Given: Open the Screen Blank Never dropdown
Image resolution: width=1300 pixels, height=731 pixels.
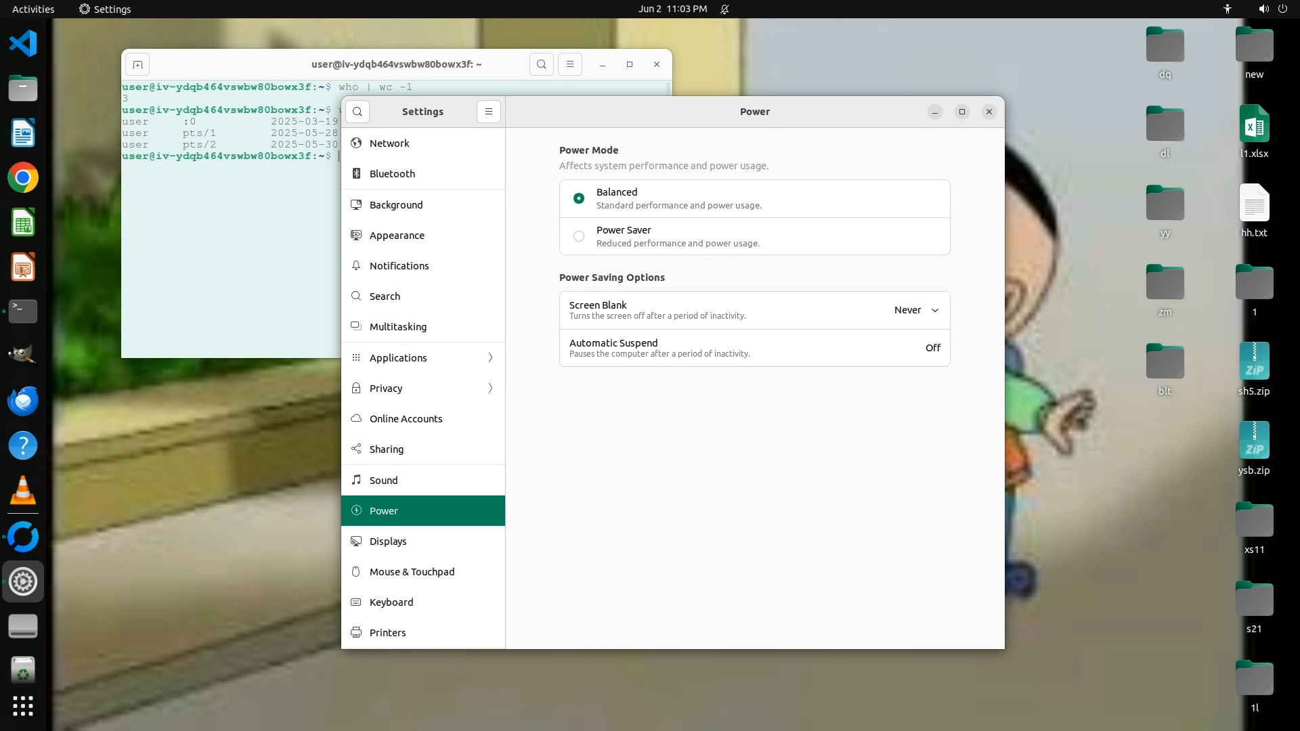Looking at the screenshot, I should (x=916, y=310).
